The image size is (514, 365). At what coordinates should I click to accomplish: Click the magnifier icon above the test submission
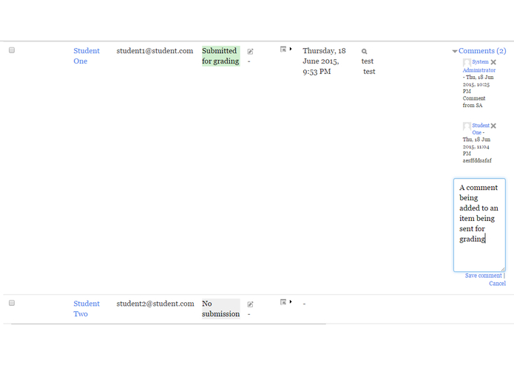[x=364, y=52]
